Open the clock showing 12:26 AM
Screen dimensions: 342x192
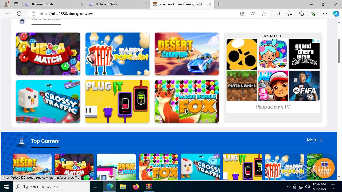click(x=319, y=187)
